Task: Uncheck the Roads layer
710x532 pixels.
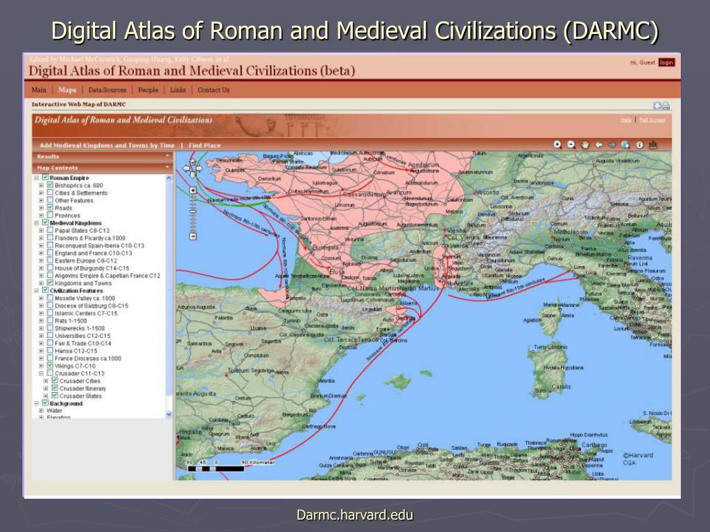Action: coord(50,208)
